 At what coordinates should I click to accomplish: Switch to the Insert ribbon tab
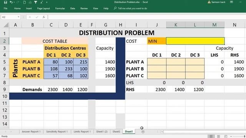click(x=29, y=8)
